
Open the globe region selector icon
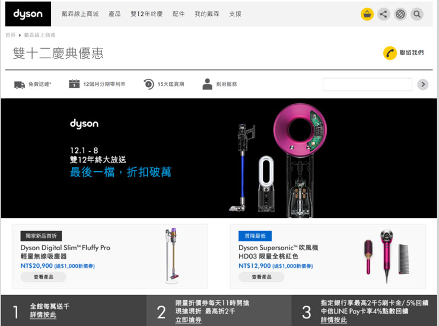[x=400, y=14]
